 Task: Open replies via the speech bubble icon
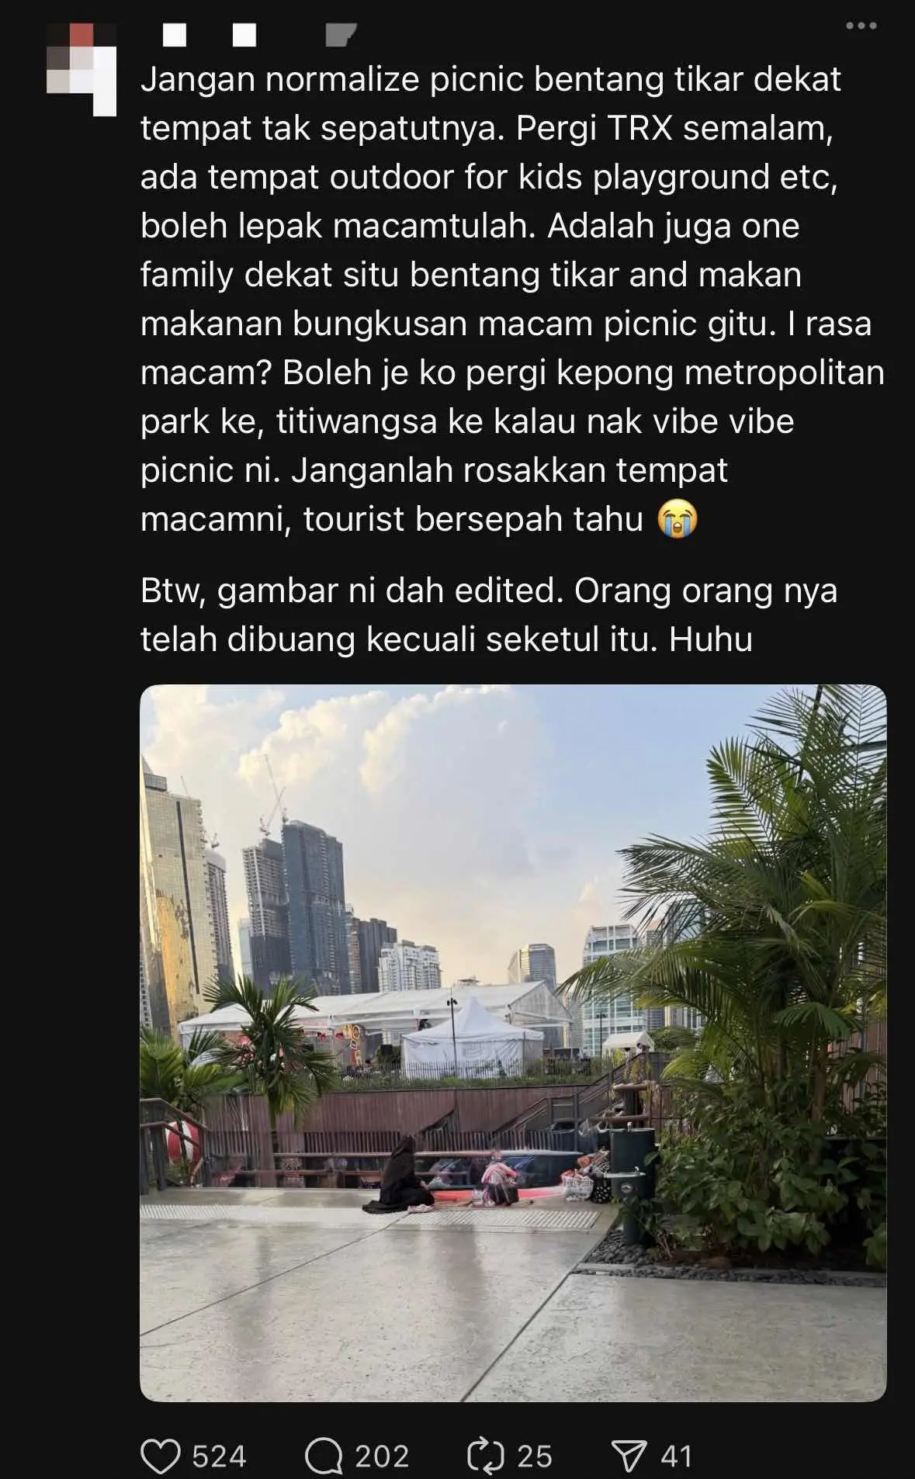pyautogui.click(x=324, y=1456)
